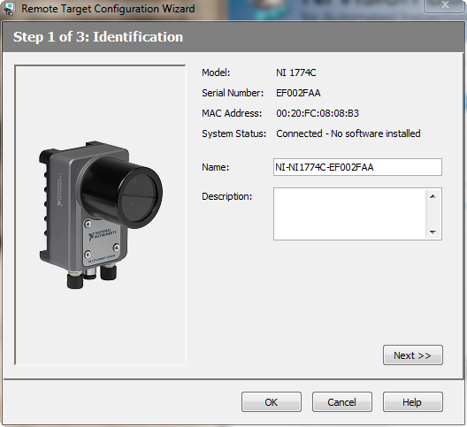Click the Description scrollbar down arrow
This screenshot has width=467, height=427.
(x=433, y=232)
